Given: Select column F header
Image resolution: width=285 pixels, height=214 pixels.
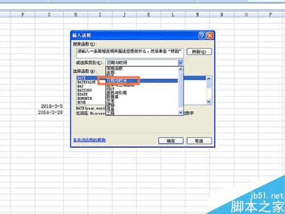Looking at the screenshot, I should click(x=23, y=15).
